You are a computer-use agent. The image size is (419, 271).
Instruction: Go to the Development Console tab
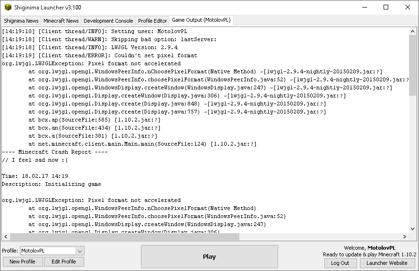coord(108,21)
